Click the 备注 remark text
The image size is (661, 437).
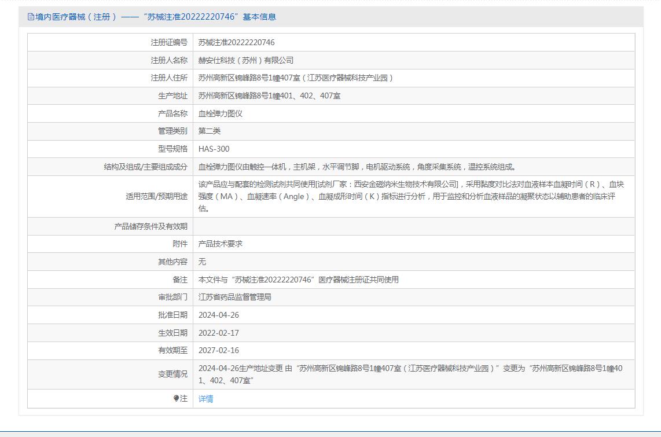point(298,280)
